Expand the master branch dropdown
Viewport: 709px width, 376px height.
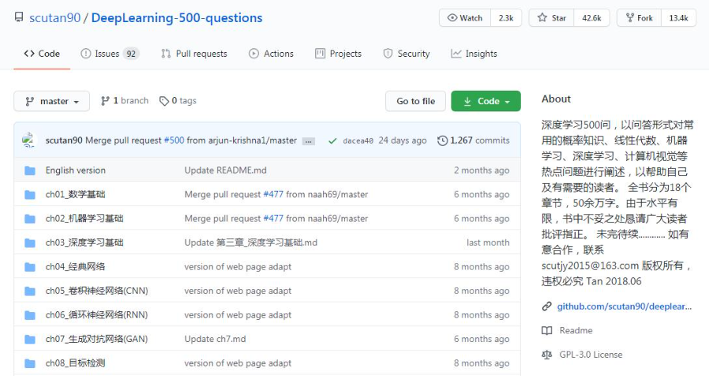51,101
